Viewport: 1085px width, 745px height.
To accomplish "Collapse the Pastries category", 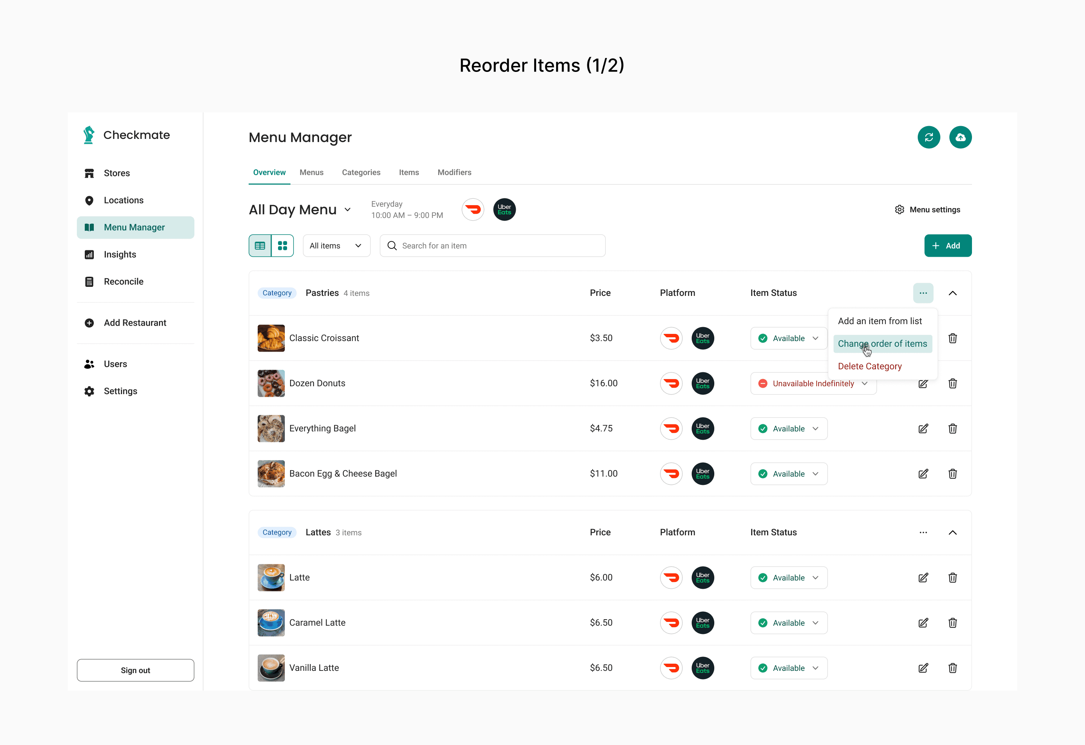I will pos(952,293).
